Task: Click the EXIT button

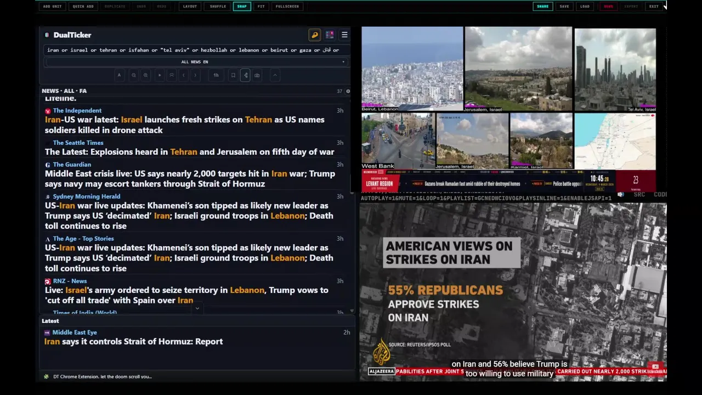Action: click(654, 7)
